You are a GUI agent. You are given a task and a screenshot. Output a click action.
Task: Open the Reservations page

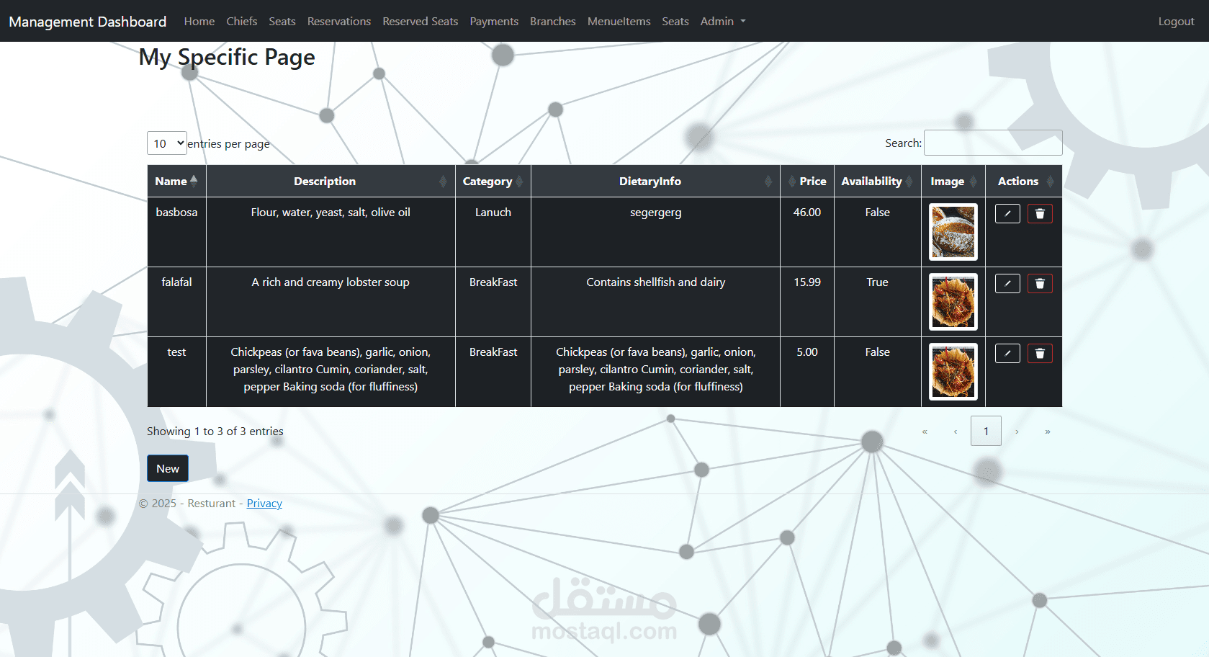tap(339, 22)
